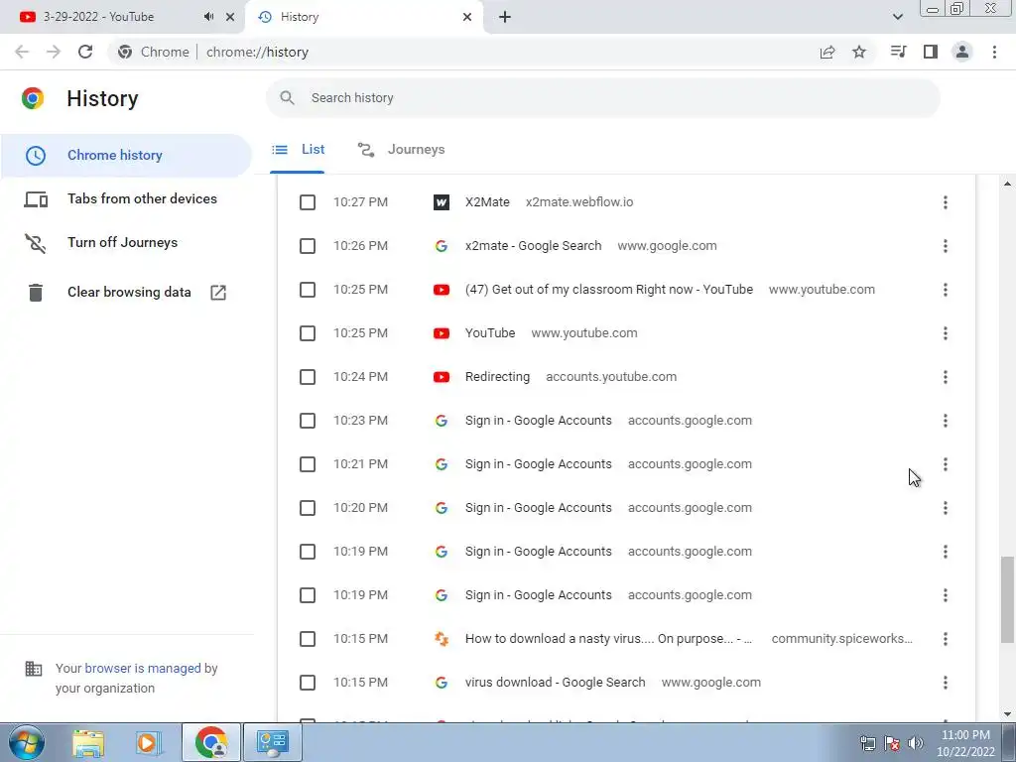Check the 10:20 PM Sign in checkbox
Viewport: 1016px width, 762px height.
coord(308,508)
